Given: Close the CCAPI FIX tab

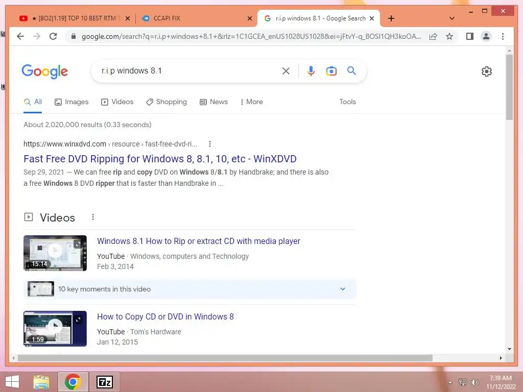Looking at the screenshot, I should [x=249, y=18].
